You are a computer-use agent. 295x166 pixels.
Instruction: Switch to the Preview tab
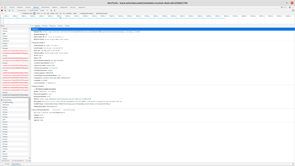(44, 26)
